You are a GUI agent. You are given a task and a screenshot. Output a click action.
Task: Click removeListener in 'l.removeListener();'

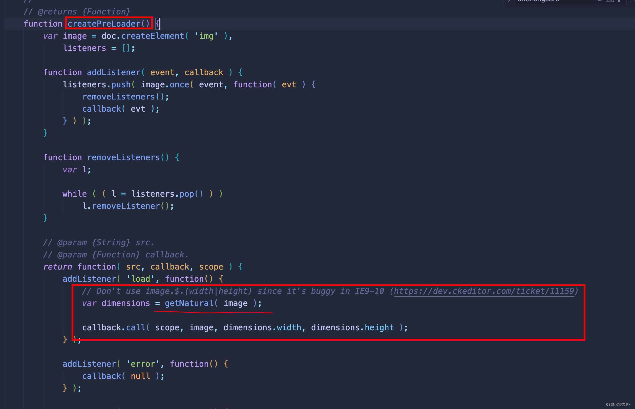click(x=126, y=206)
